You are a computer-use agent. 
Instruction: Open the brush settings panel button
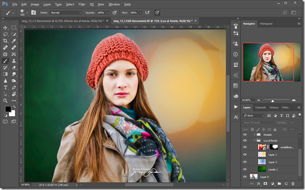tap(34, 13)
